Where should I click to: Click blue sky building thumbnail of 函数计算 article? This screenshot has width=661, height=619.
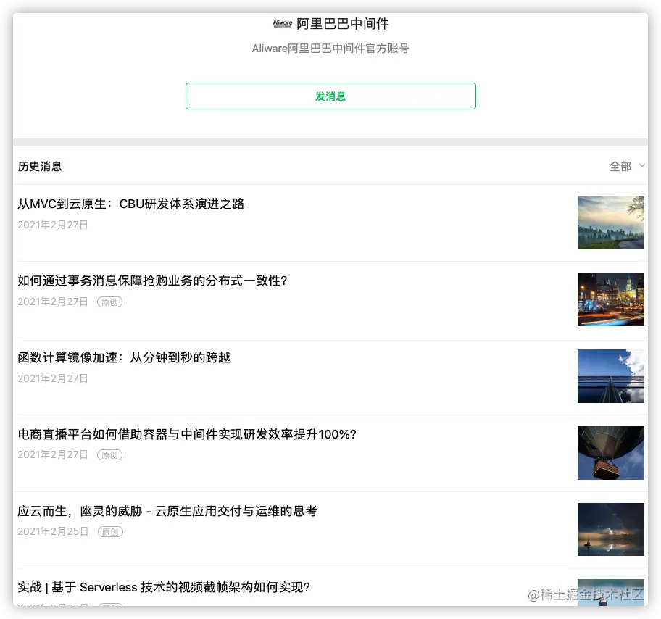pyautogui.click(x=610, y=375)
